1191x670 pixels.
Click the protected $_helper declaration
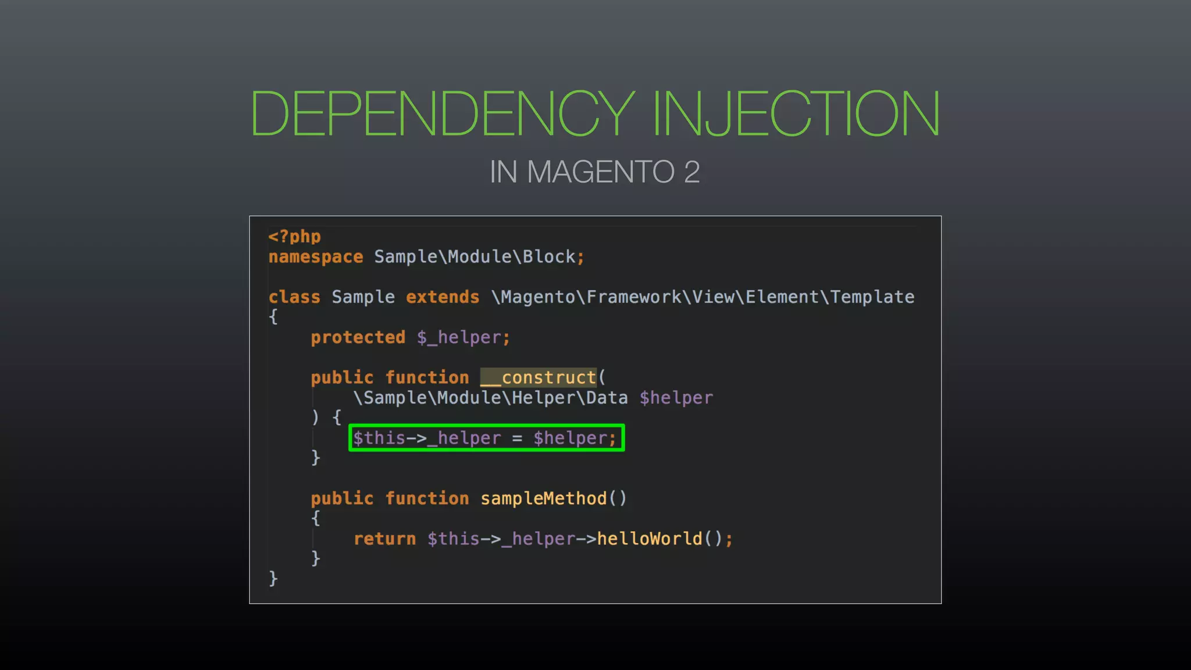411,337
